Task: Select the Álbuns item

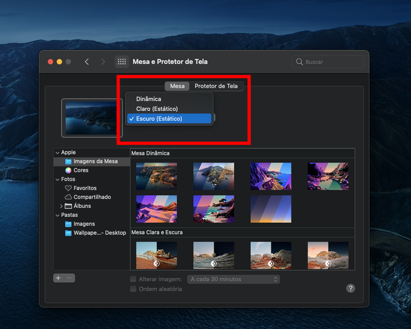Action: click(78, 206)
